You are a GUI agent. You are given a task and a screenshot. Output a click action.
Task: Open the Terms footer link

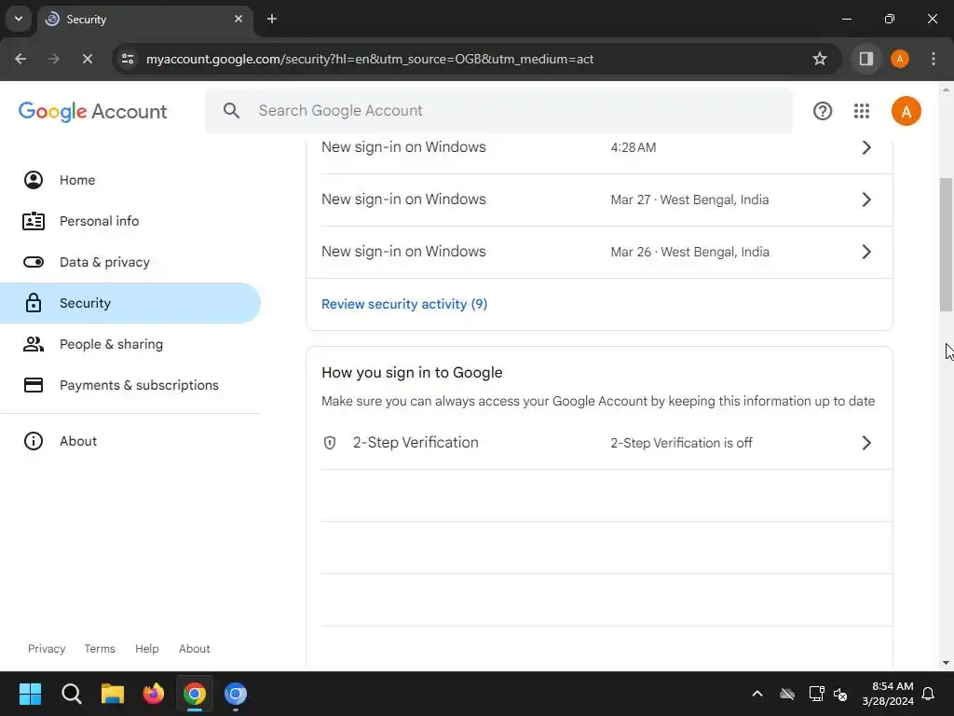100,649
